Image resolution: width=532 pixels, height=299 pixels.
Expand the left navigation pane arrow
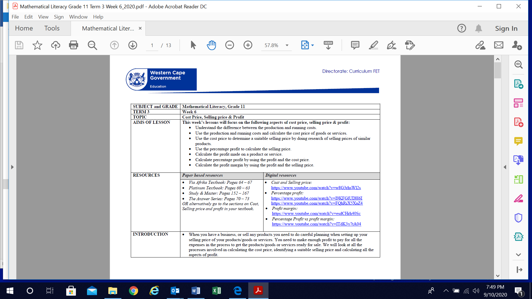pyautogui.click(x=12, y=167)
